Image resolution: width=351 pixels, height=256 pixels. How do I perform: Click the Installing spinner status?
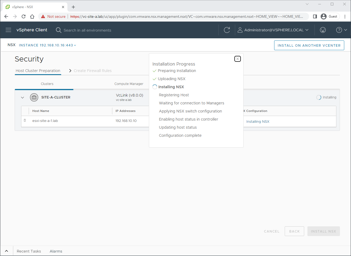pos(326,97)
